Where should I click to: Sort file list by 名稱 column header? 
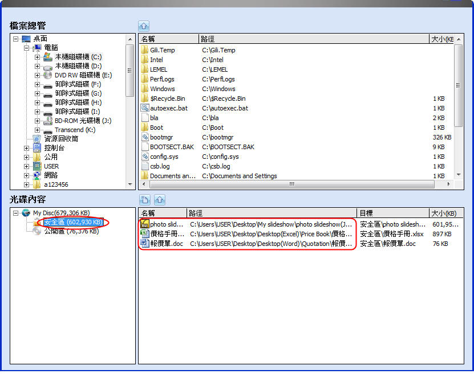point(168,39)
